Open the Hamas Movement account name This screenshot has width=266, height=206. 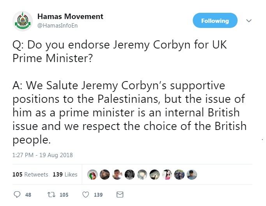point(70,16)
